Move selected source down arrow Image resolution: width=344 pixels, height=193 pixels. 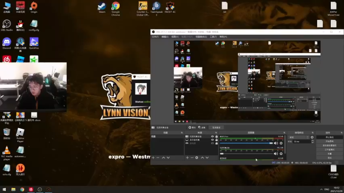(x=207, y=157)
